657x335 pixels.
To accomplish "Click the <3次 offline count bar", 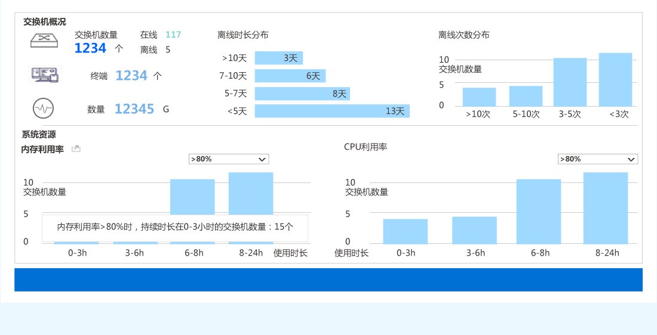I will coord(615,79).
